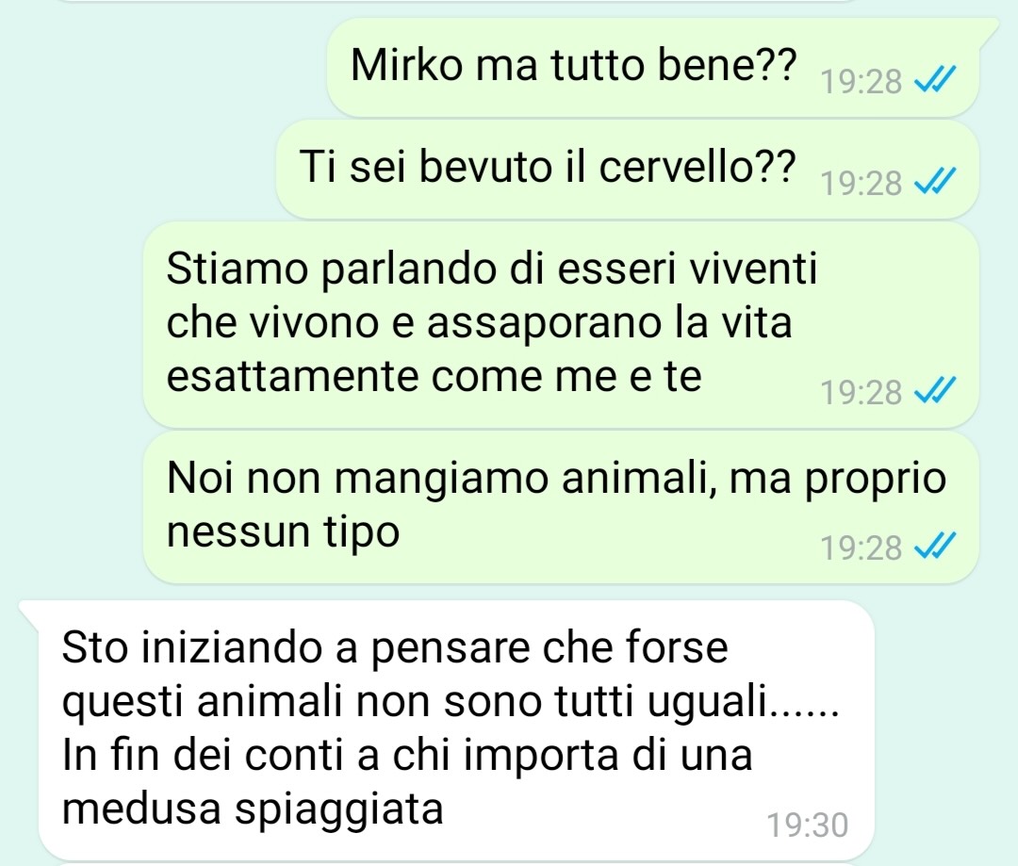This screenshot has width=1018, height=866.
Task: Tap blue ticks on 'Noi non mangiamo animali' message
Action: (934, 547)
